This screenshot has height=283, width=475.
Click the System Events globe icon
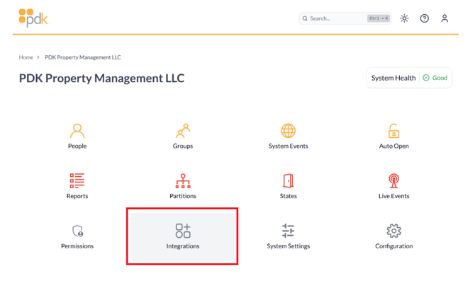(288, 132)
